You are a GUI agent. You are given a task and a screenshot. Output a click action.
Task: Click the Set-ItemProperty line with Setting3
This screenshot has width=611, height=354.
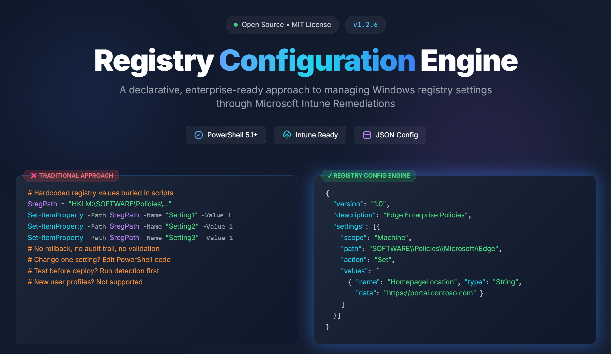pos(130,238)
